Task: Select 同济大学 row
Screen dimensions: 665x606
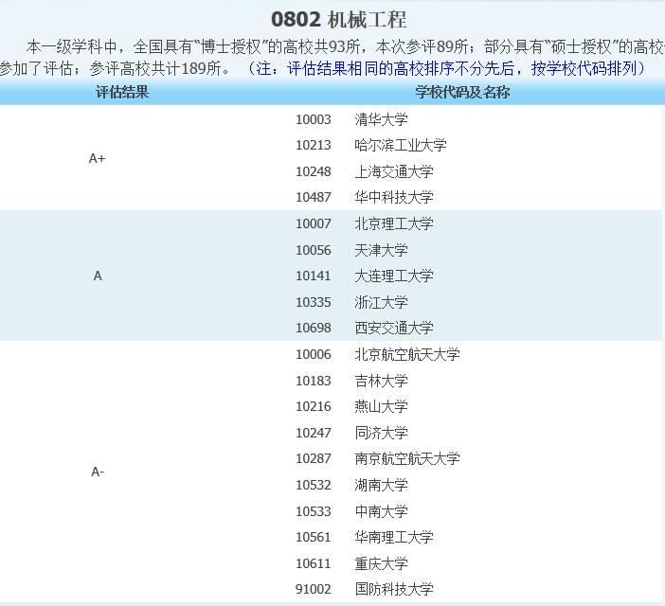Action: (381, 433)
